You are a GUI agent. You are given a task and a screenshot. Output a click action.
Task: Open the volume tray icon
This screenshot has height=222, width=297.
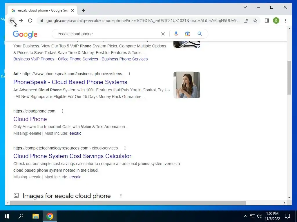click(x=259, y=216)
